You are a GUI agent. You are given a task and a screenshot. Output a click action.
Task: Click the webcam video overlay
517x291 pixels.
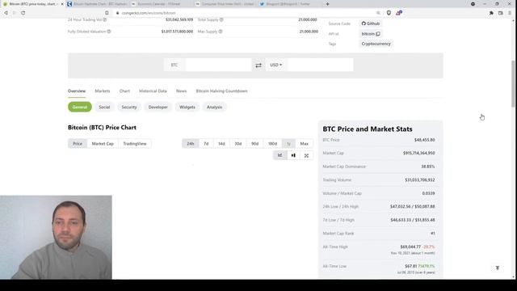click(x=56, y=237)
